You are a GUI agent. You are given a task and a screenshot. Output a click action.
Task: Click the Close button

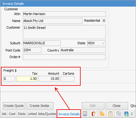tap(117, 106)
